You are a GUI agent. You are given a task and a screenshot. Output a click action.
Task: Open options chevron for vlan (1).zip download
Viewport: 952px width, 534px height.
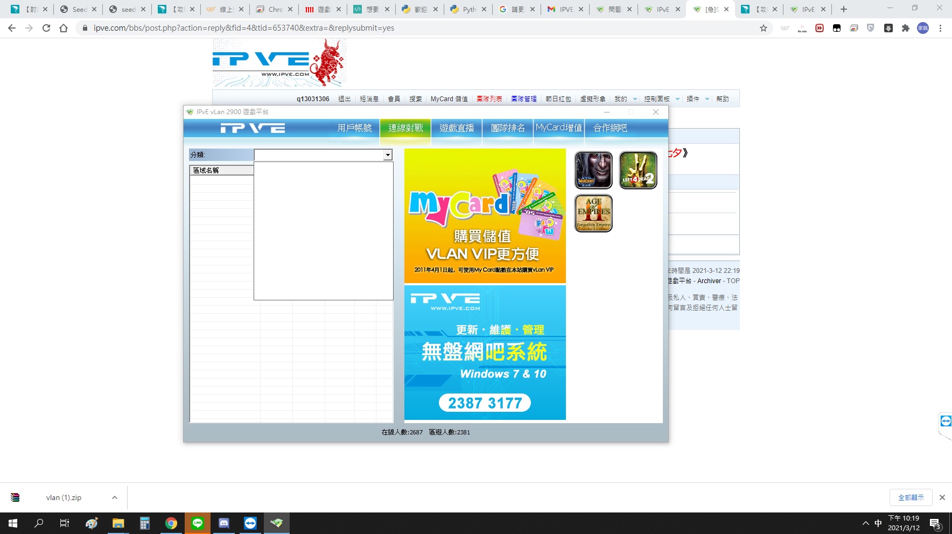pyautogui.click(x=115, y=497)
